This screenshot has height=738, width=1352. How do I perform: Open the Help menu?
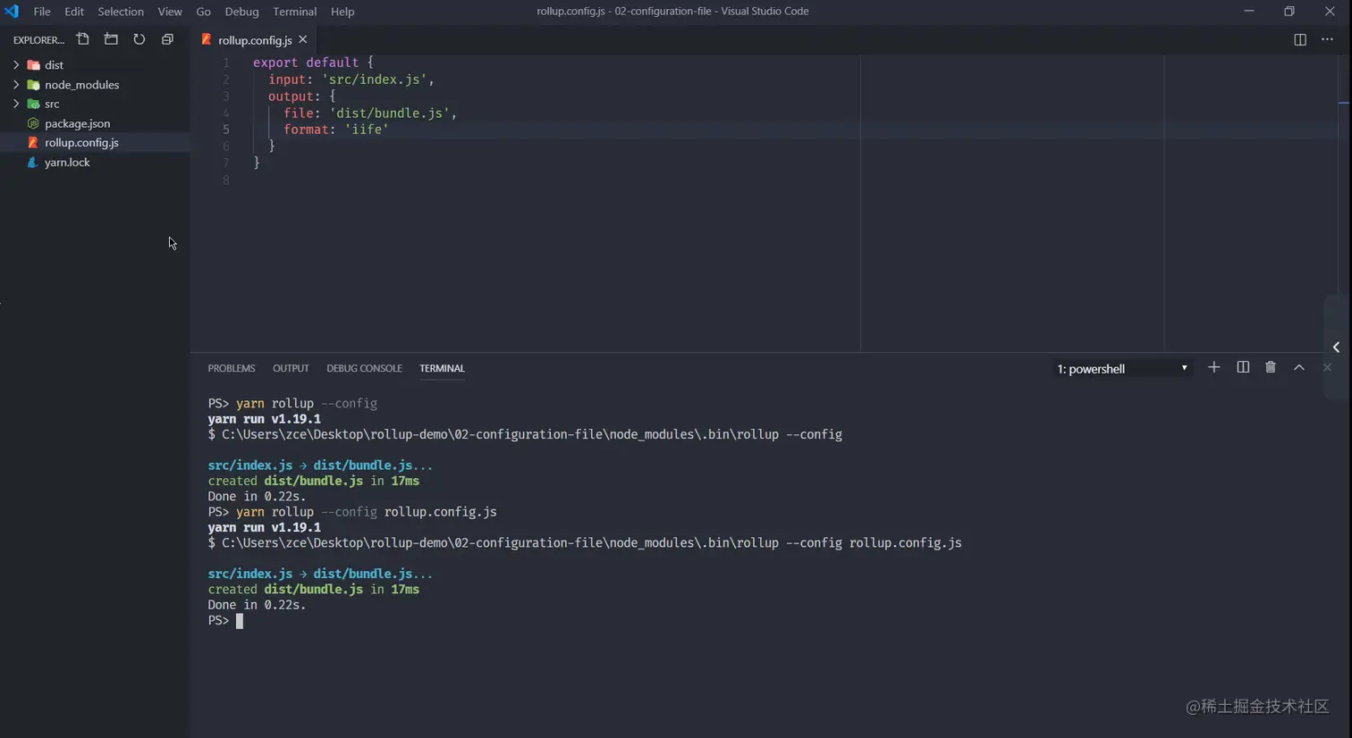342,12
